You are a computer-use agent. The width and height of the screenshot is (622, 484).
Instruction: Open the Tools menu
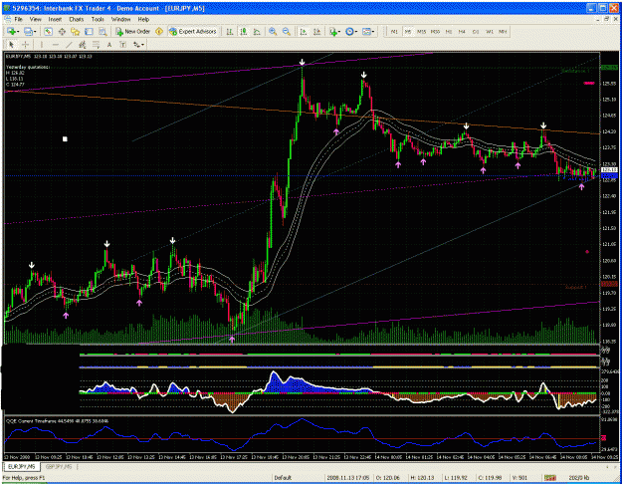click(98, 19)
